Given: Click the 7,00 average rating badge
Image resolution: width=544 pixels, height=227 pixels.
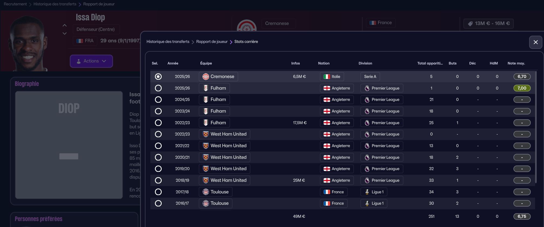Looking at the screenshot, I should [x=522, y=88].
